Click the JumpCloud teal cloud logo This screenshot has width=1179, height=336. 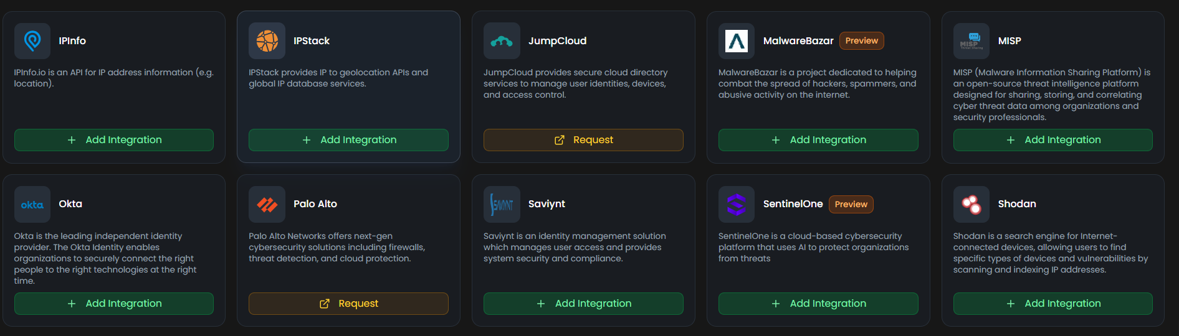502,41
